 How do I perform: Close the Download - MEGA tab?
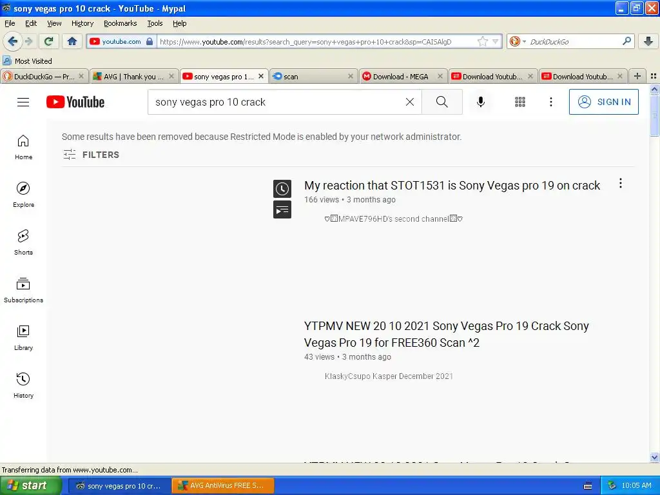pos(440,76)
